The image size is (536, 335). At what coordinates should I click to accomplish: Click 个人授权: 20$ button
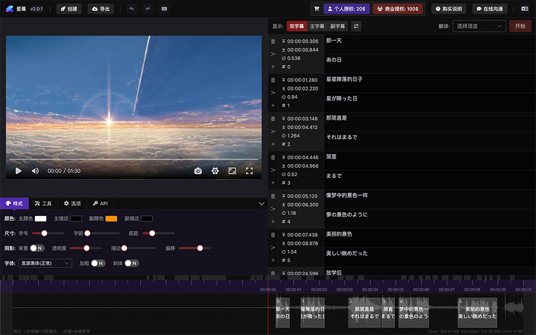[x=347, y=9]
